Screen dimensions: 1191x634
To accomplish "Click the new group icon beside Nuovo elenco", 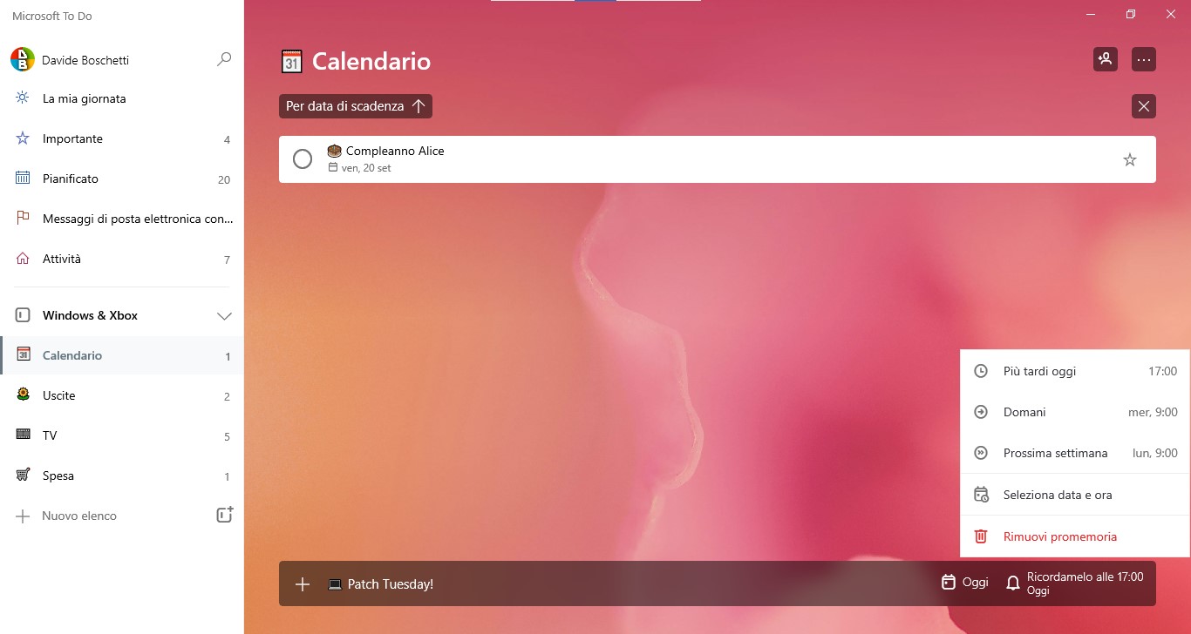I will [x=225, y=515].
